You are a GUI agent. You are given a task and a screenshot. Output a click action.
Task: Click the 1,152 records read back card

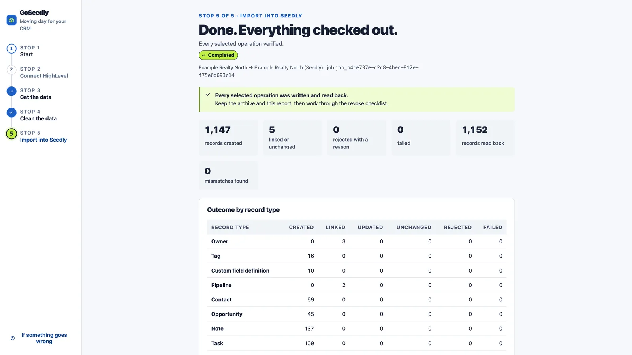pyautogui.click(x=485, y=138)
